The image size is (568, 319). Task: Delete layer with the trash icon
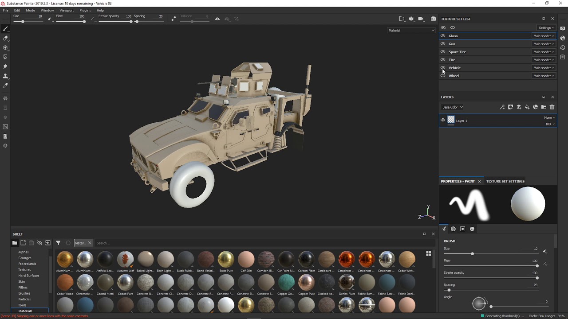552,107
